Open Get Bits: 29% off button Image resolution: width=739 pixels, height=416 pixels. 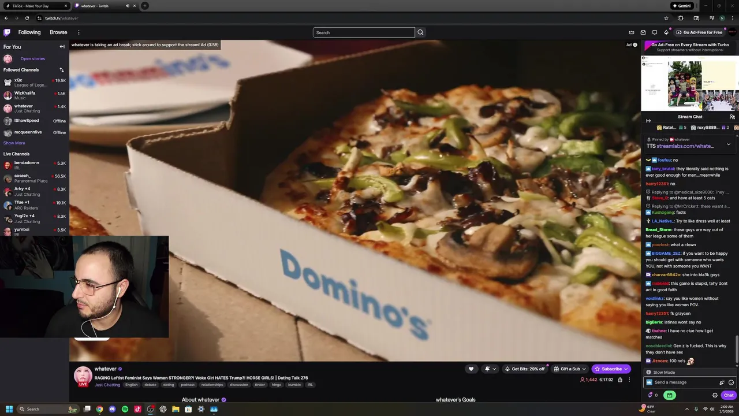(x=525, y=369)
